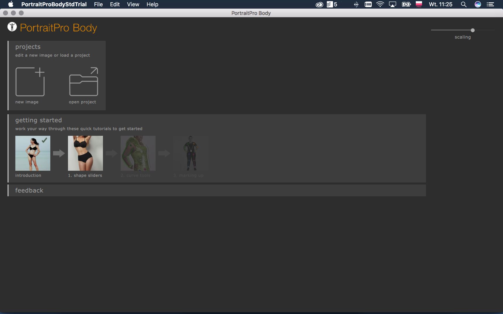Viewport: 503px width, 314px height.
Task: Click the Siri icon in menu bar
Action: point(478,4)
